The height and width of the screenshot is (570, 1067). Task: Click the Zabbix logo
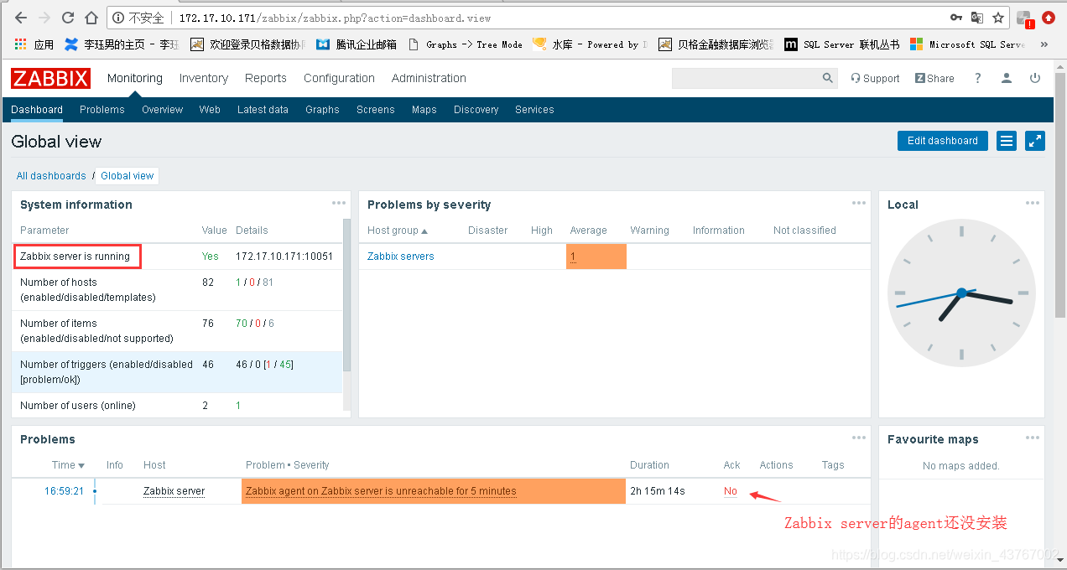(50, 78)
